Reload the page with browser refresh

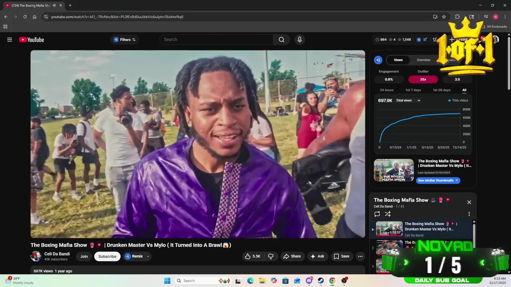click(x=25, y=17)
